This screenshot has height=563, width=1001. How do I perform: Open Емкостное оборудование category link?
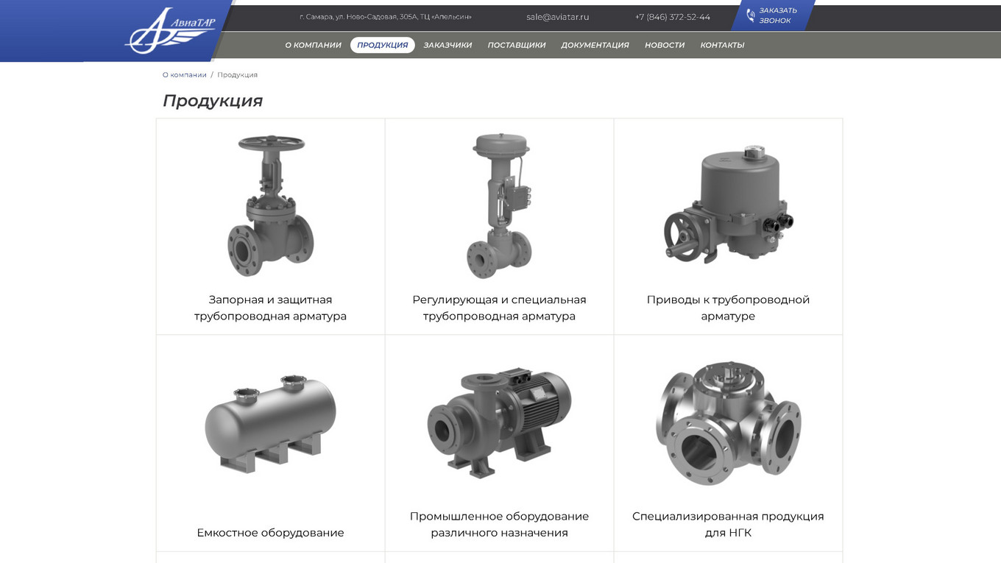coord(271,533)
